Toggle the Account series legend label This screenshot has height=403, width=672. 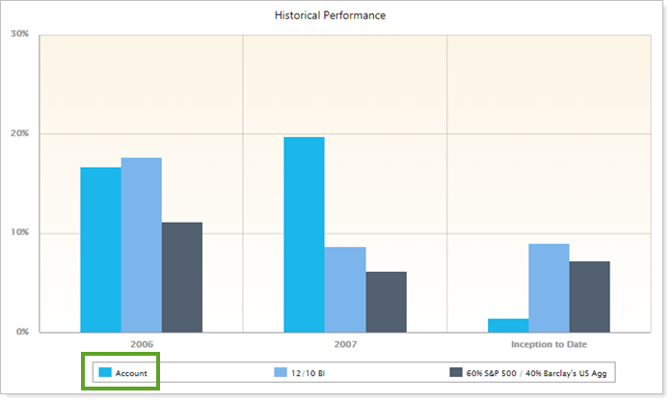click(132, 372)
